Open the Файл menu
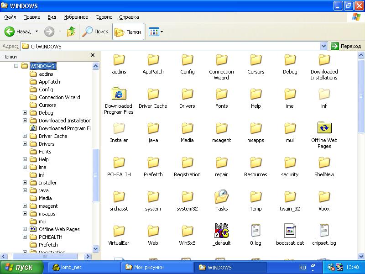365x274 pixels. pyautogui.click(x=10, y=17)
